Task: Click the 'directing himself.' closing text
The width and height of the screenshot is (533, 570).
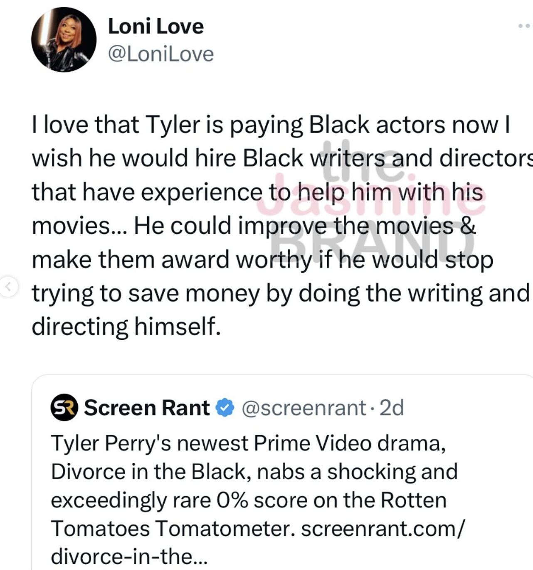Action: click(126, 327)
